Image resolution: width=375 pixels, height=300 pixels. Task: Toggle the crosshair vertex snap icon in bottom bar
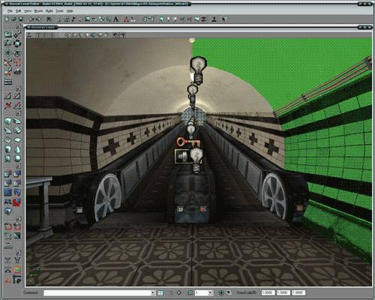pyautogui.click(x=179, y=292)
